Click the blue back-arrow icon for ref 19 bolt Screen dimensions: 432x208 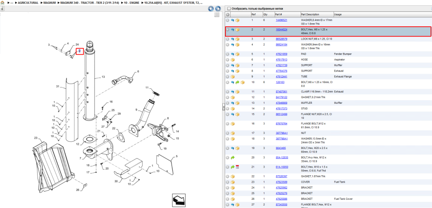(x=232, y=148)
